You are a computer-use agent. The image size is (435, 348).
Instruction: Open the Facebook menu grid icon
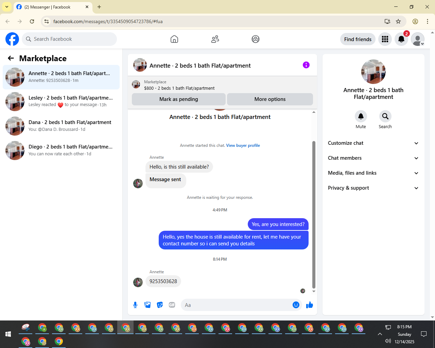[385, 39]
